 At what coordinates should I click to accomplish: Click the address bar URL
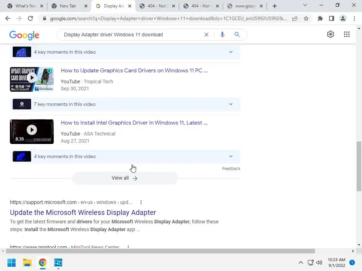tap(169, 18)
